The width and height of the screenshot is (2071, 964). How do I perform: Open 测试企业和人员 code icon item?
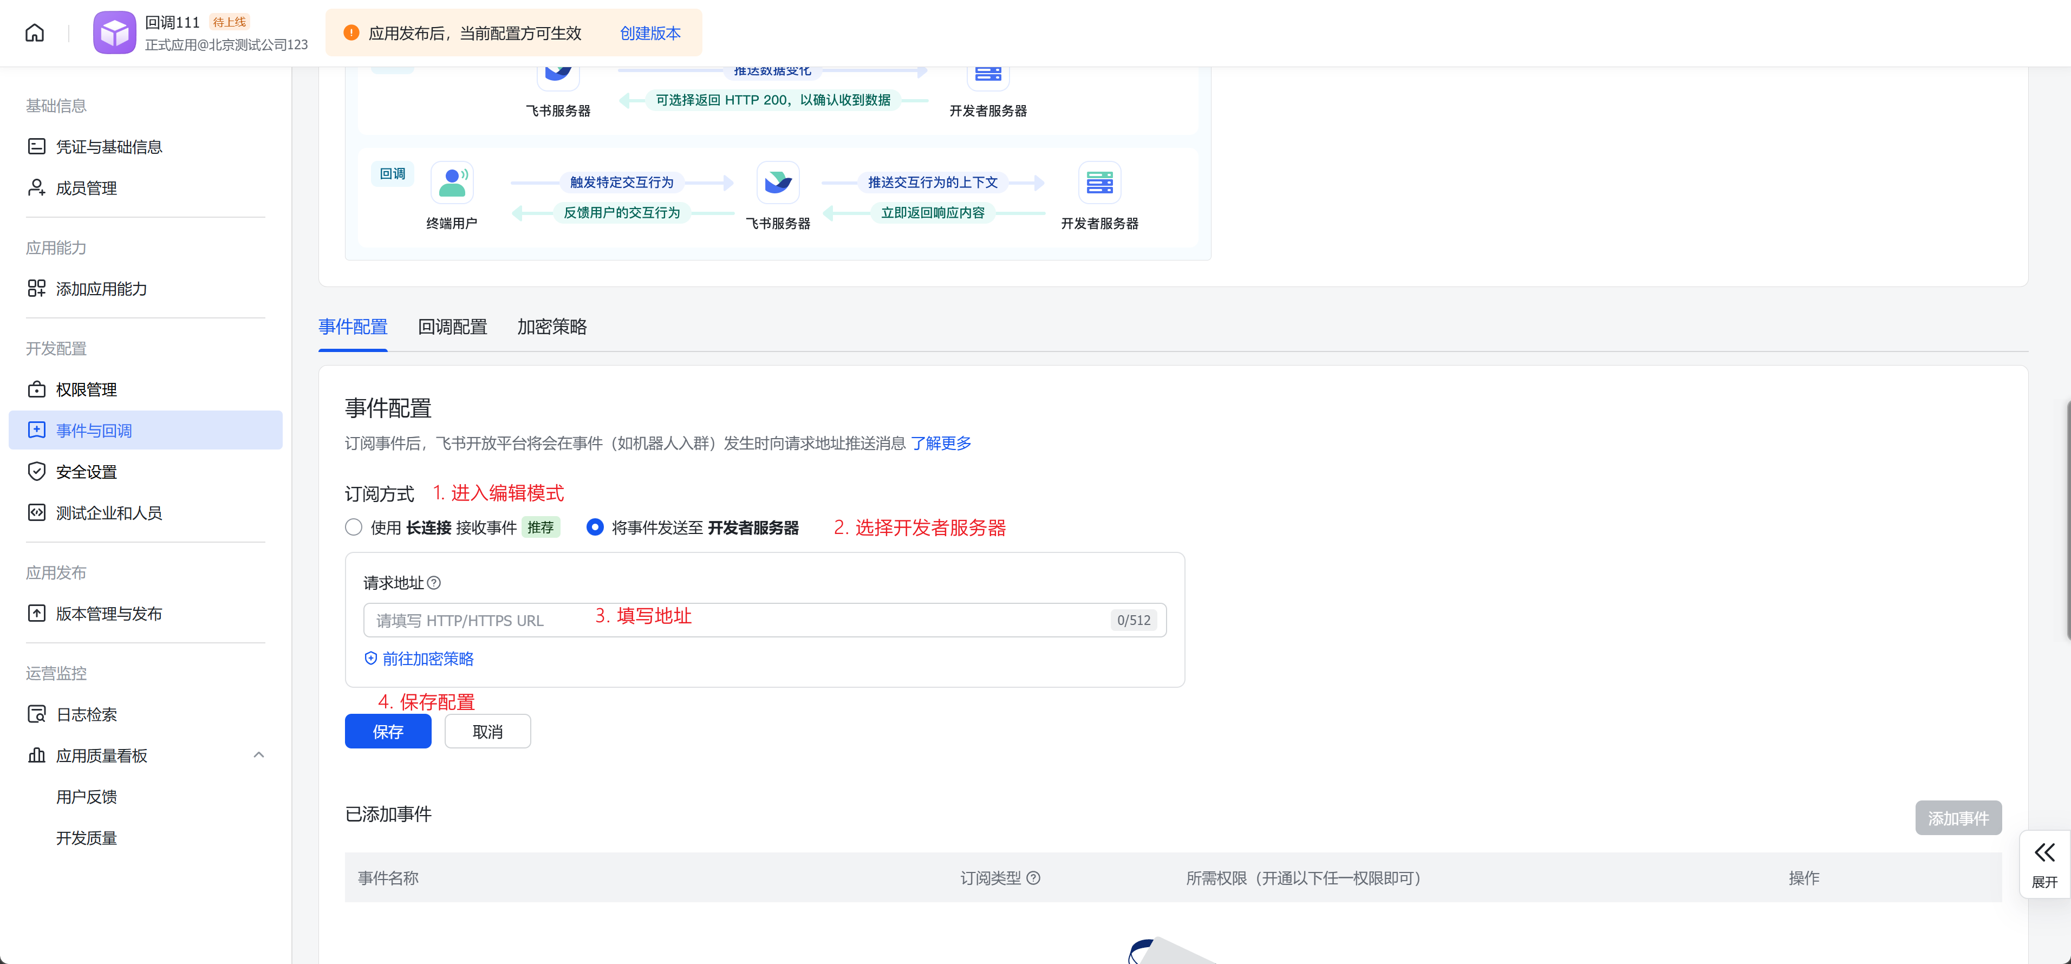pyautogui.click(x=37, y=512)
